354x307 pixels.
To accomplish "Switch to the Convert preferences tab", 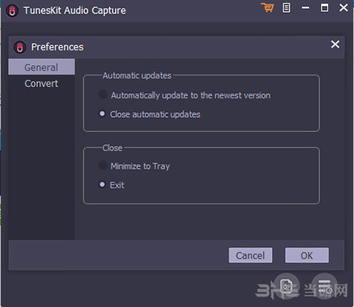I will pyautogui.click(x=42, y=83).
